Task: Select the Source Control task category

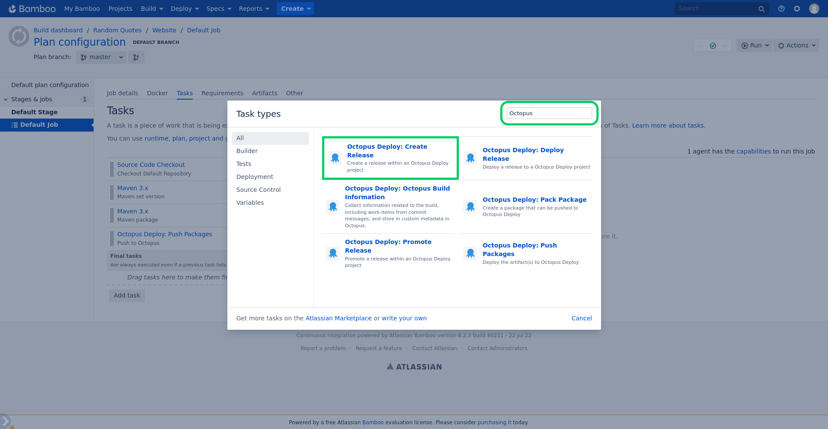Action: click(x=270, y=190)
